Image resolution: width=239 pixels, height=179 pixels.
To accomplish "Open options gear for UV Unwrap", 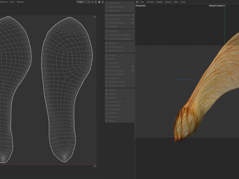I will tap(133, 19).
